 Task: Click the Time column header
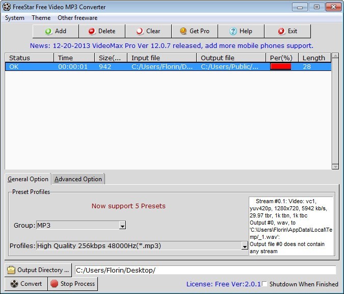[74, 58]
